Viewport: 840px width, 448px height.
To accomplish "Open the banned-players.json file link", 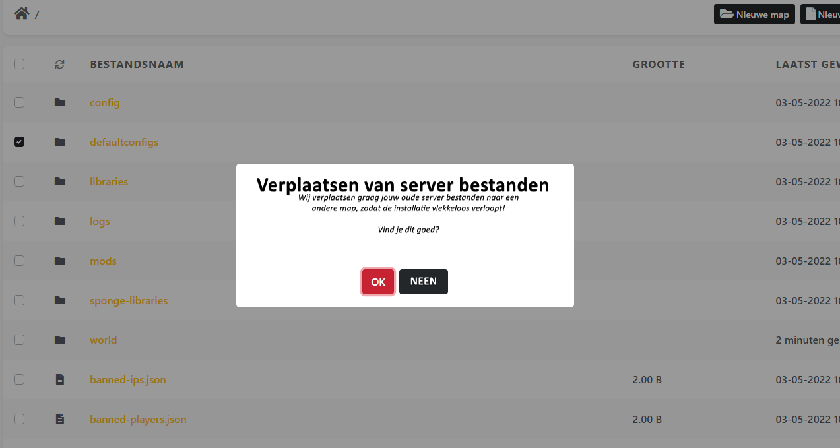I will pyautogui.click(x=138, y=419).
